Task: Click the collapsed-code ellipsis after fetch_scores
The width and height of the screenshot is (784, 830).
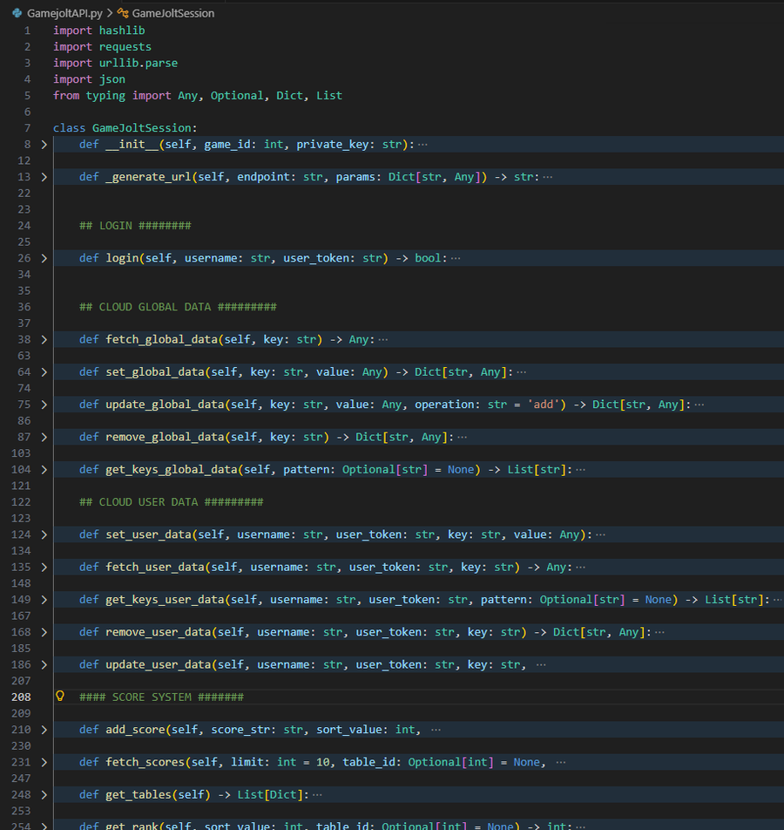Action: [561, 762]
